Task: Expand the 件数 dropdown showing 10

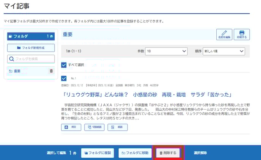Action: coord(167,51)
